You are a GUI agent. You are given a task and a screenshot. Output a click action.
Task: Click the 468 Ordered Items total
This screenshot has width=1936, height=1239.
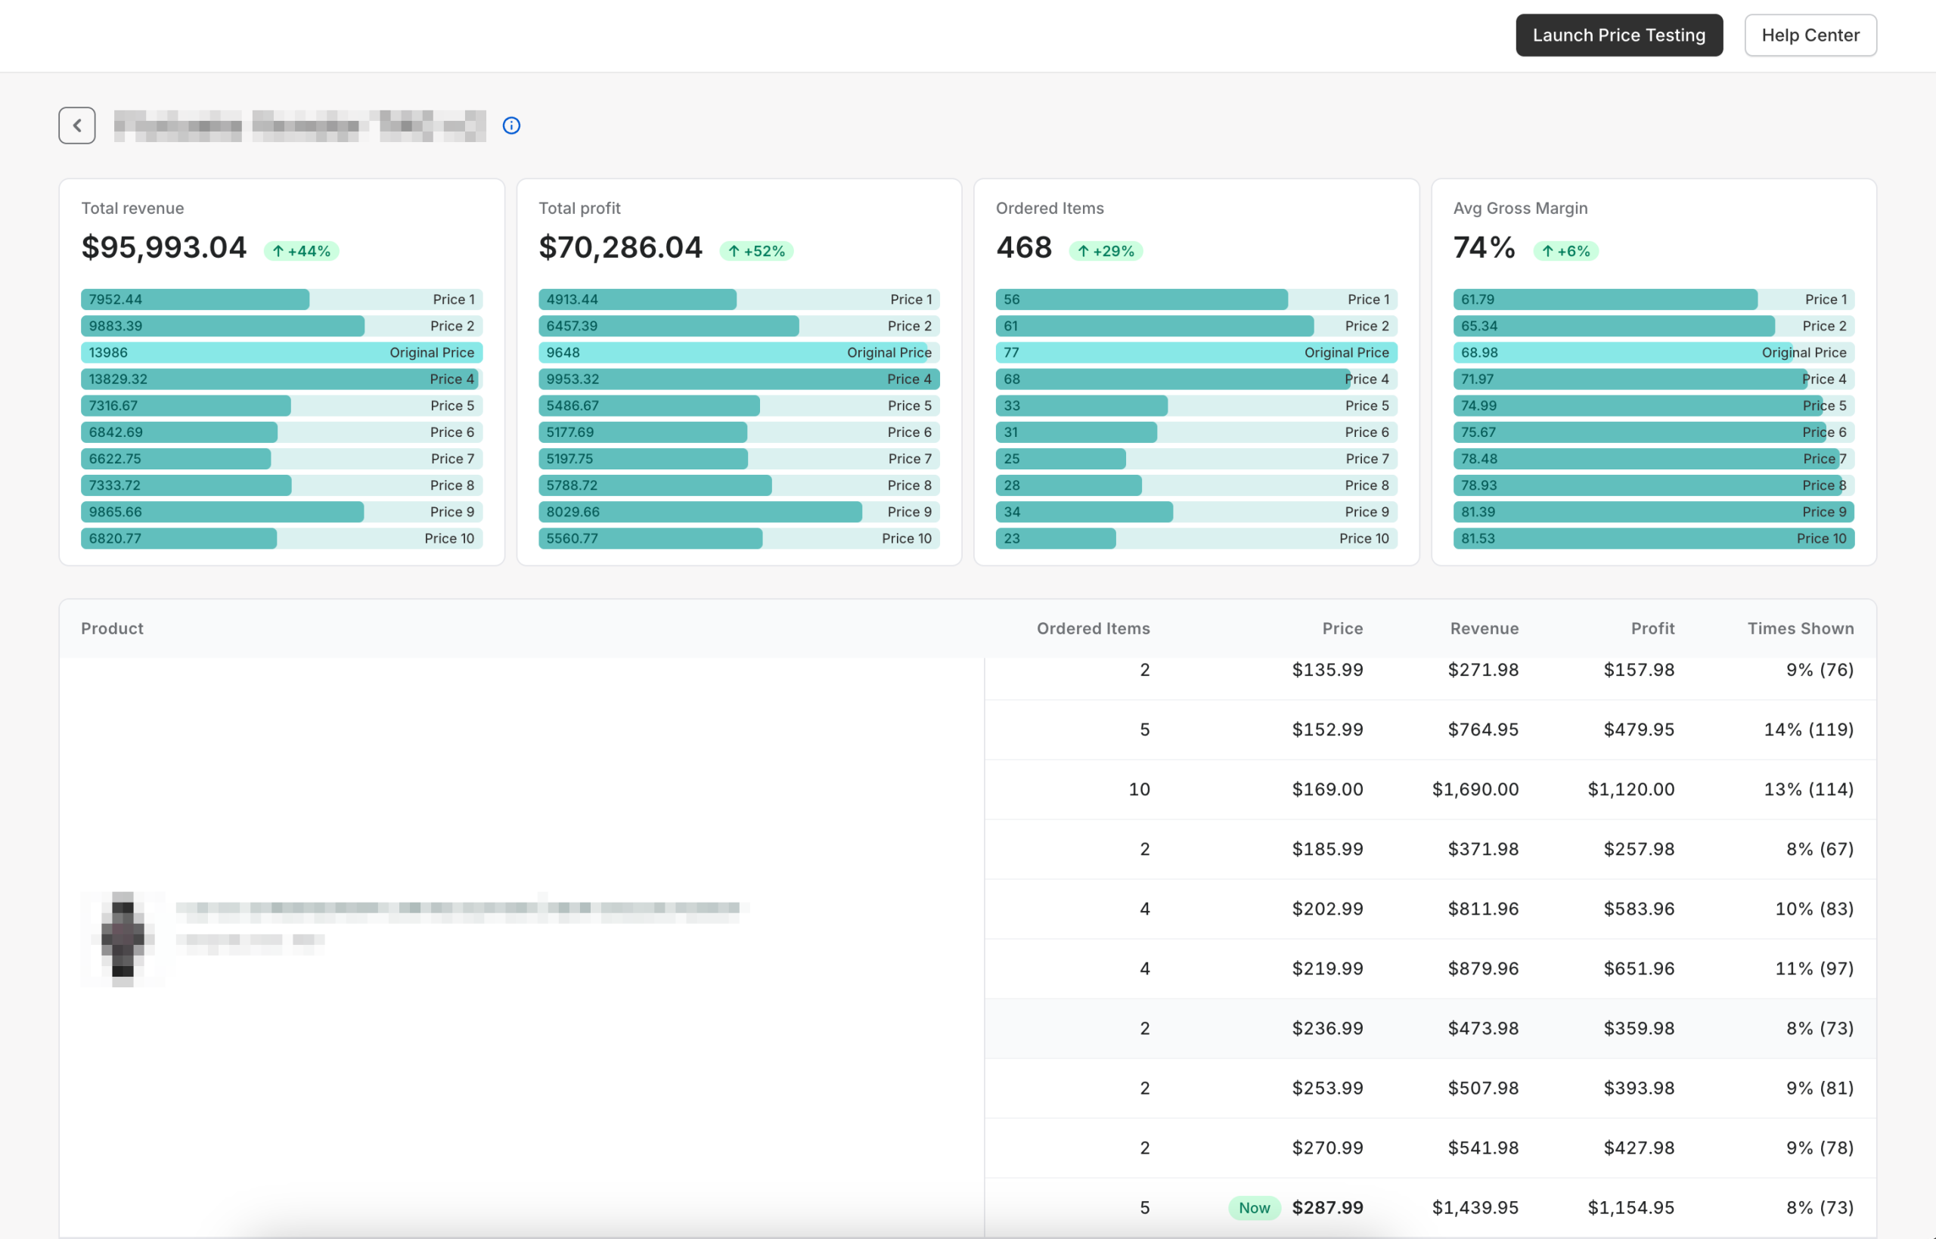1023,247
